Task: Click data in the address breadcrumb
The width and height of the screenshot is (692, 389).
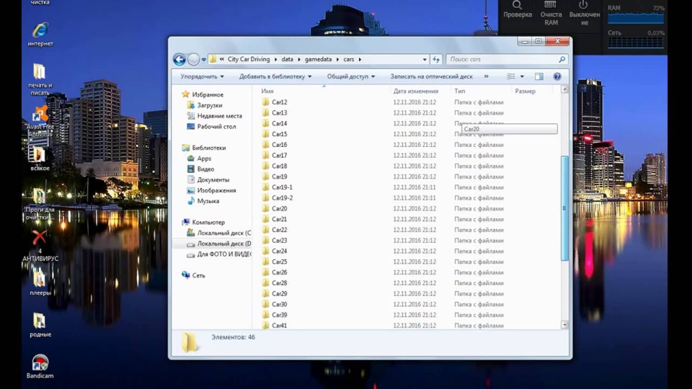Action: pyautogui.click(x=287, y=59)
